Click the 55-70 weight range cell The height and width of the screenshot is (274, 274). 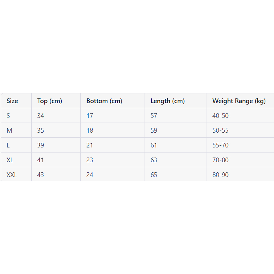[220, 145]
